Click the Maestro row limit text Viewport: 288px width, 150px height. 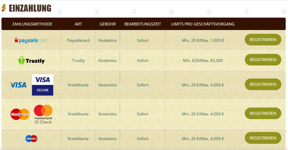(203, 139)
